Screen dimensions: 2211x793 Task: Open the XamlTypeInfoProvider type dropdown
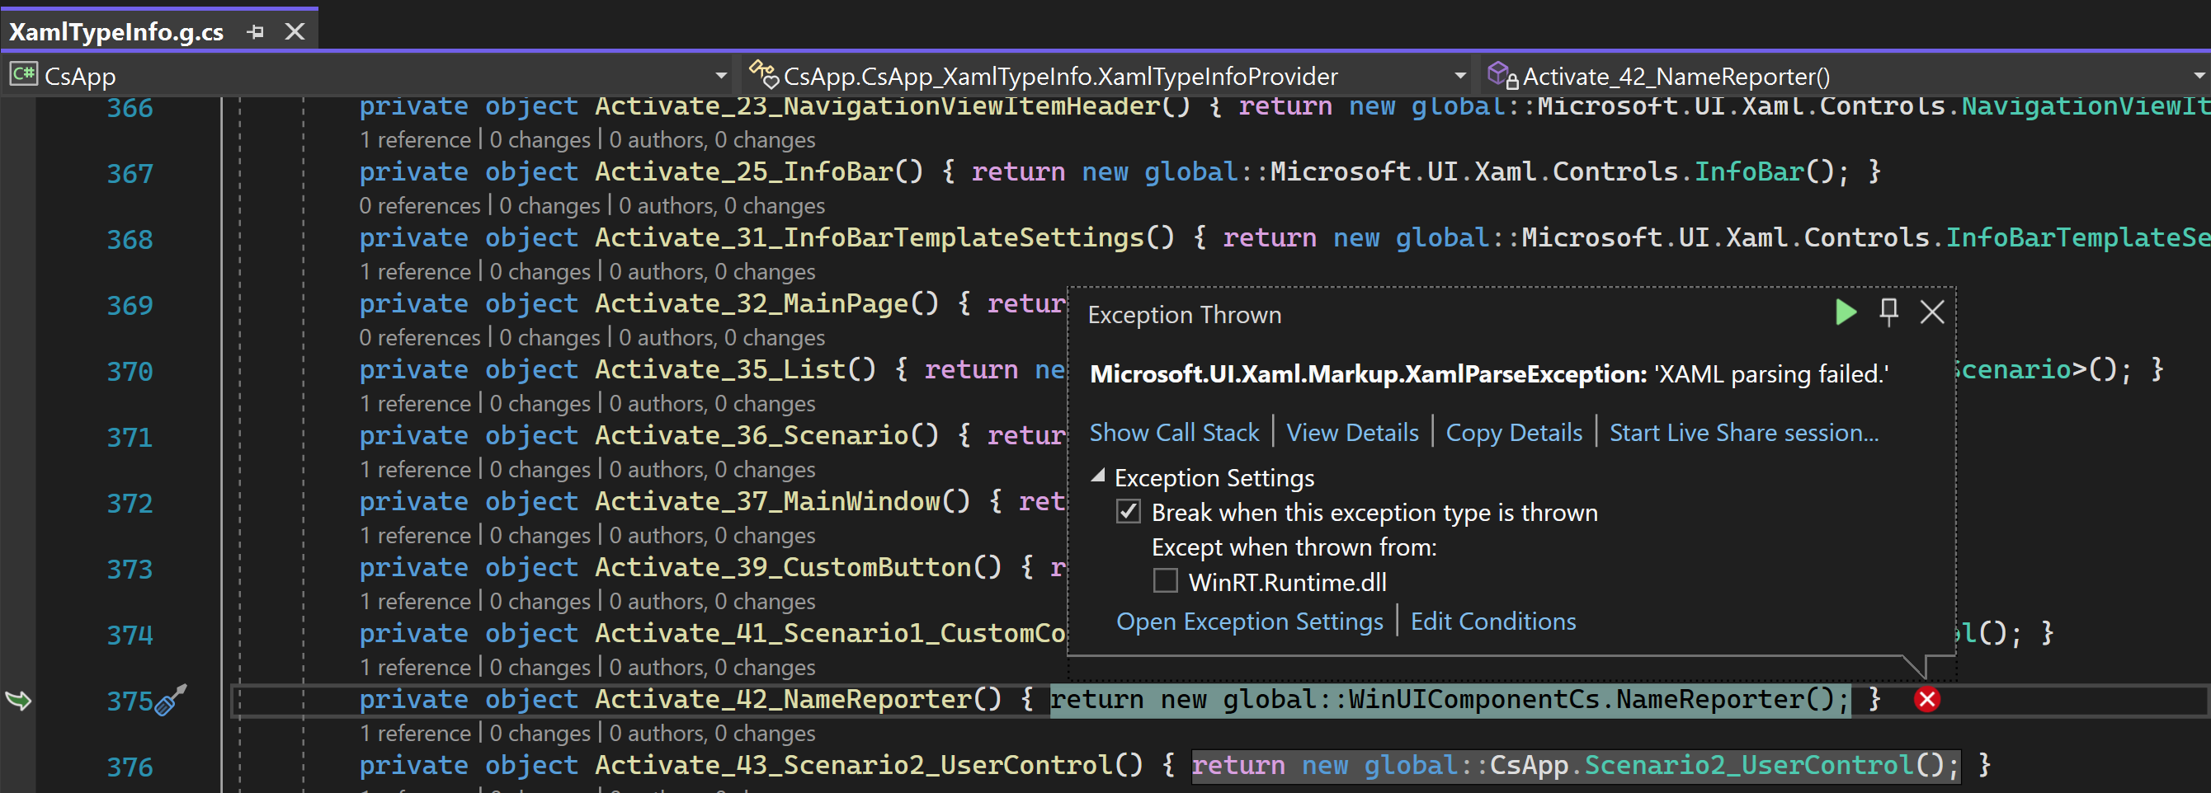(x=1459, y=77)
